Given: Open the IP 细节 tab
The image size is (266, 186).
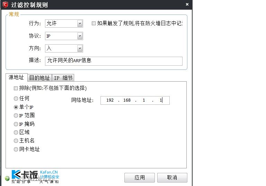Looking at the screenshot, I should click(x=63, y=78).
